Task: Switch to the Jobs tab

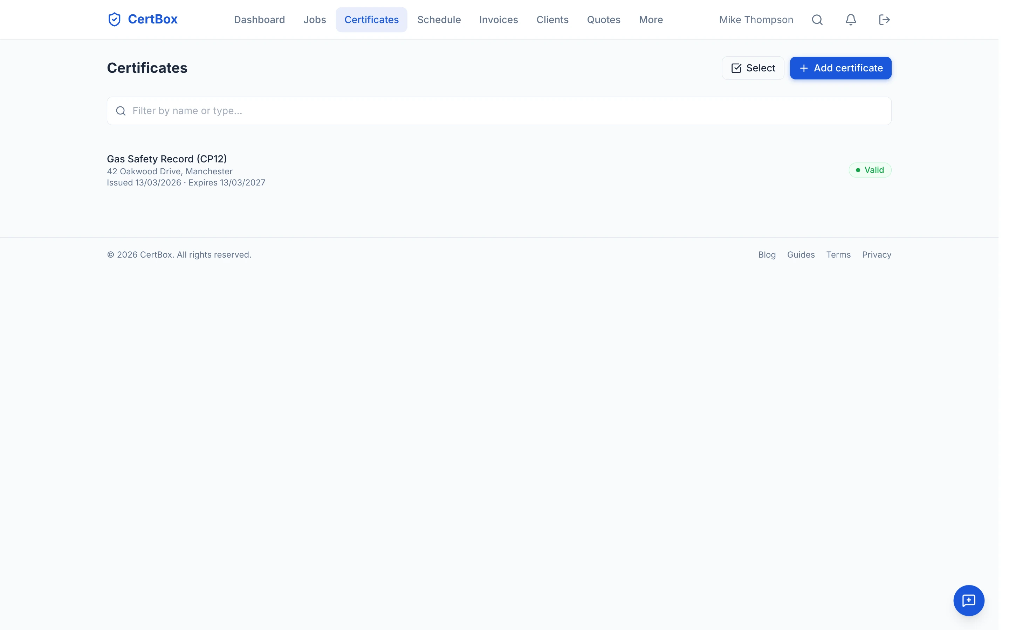Action: pyautogui.click(x=314, y=20)
